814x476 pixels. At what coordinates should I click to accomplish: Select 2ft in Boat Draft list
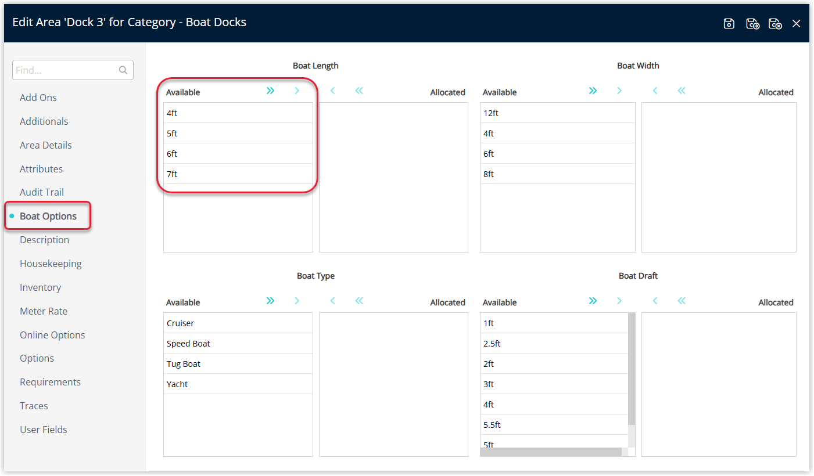tap(554, 364)
